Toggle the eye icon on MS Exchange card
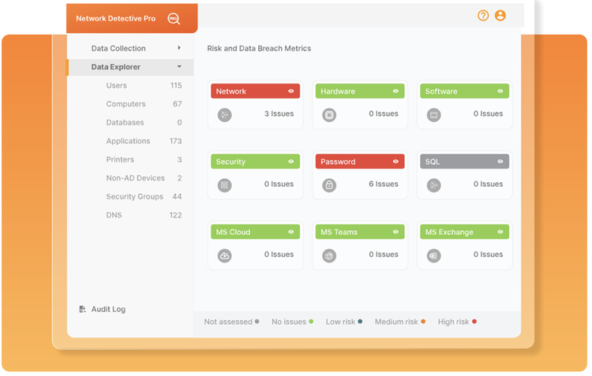The image size is (592, 376). pos(500,232)
